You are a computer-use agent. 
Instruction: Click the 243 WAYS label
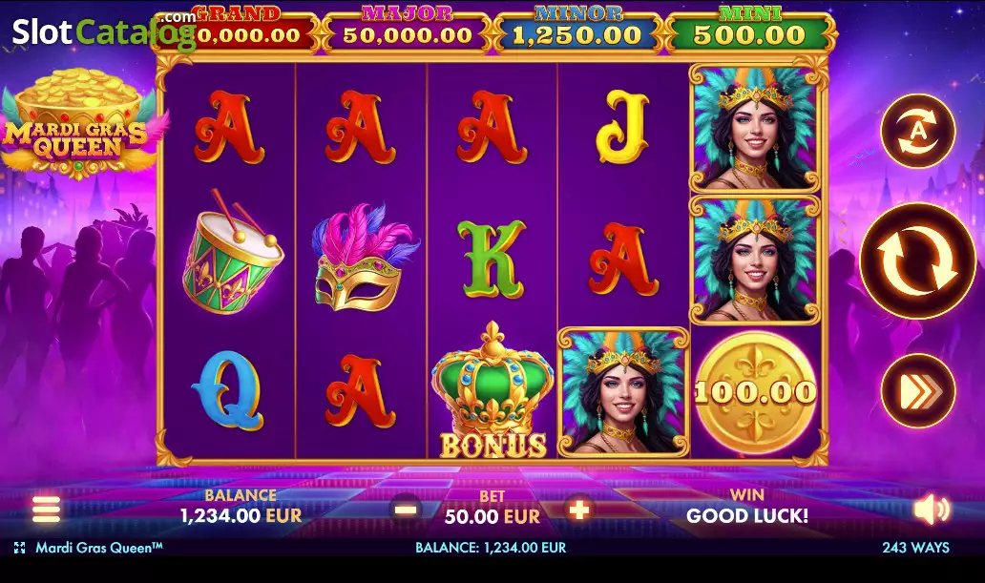915,547
